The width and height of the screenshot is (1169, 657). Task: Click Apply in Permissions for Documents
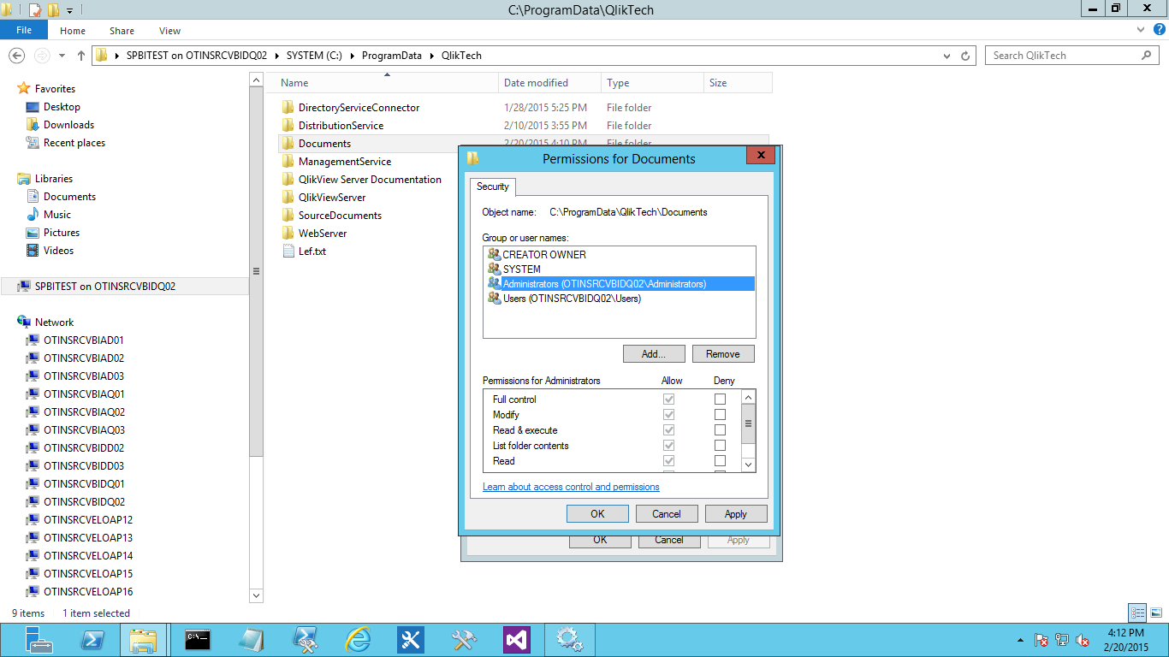tap(736, 514)
